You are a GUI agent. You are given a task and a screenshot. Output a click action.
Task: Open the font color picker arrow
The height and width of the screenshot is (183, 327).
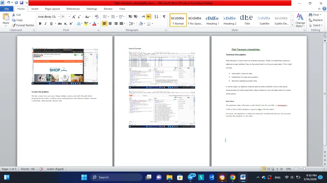pos(98,24)
